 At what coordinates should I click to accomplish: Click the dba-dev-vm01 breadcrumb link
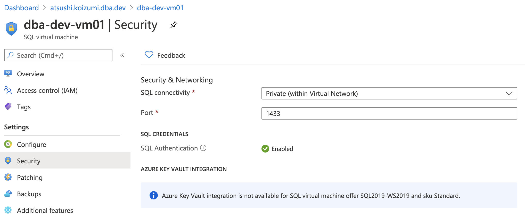[x=160, y=8]
